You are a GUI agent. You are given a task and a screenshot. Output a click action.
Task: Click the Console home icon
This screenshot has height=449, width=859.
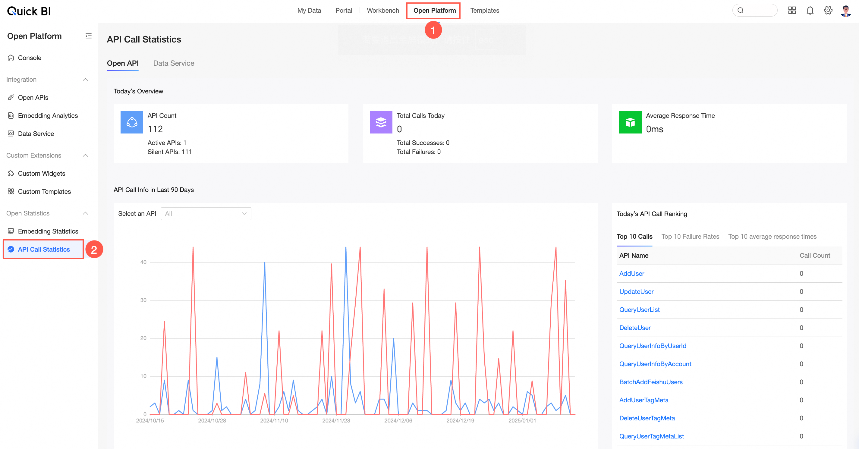click(x=11, y=58)
